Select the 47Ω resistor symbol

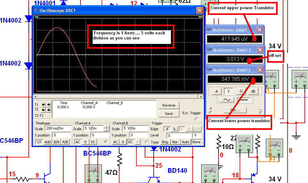119,160
